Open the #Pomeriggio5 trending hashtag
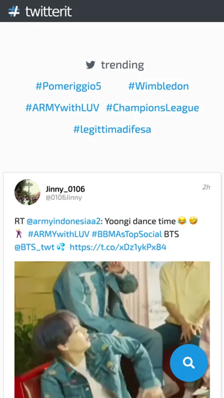This screenshot has height=398, width=224. pyautogui.click(x=68, y=86)
